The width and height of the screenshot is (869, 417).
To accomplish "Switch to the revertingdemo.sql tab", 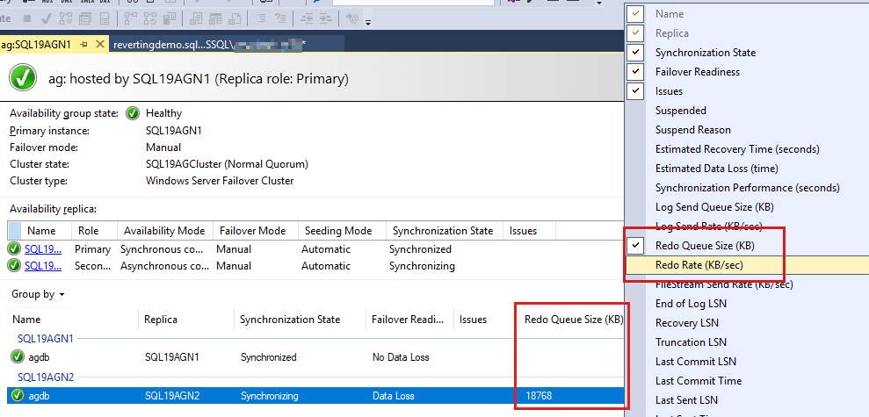I will click(228, 44).
